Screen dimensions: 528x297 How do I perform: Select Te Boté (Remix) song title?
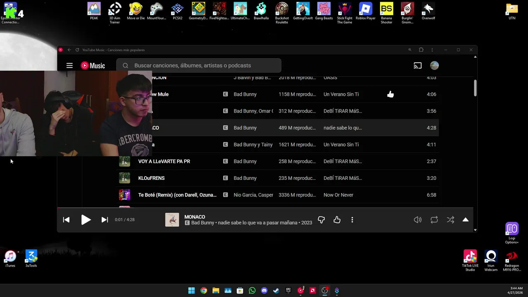177,195
